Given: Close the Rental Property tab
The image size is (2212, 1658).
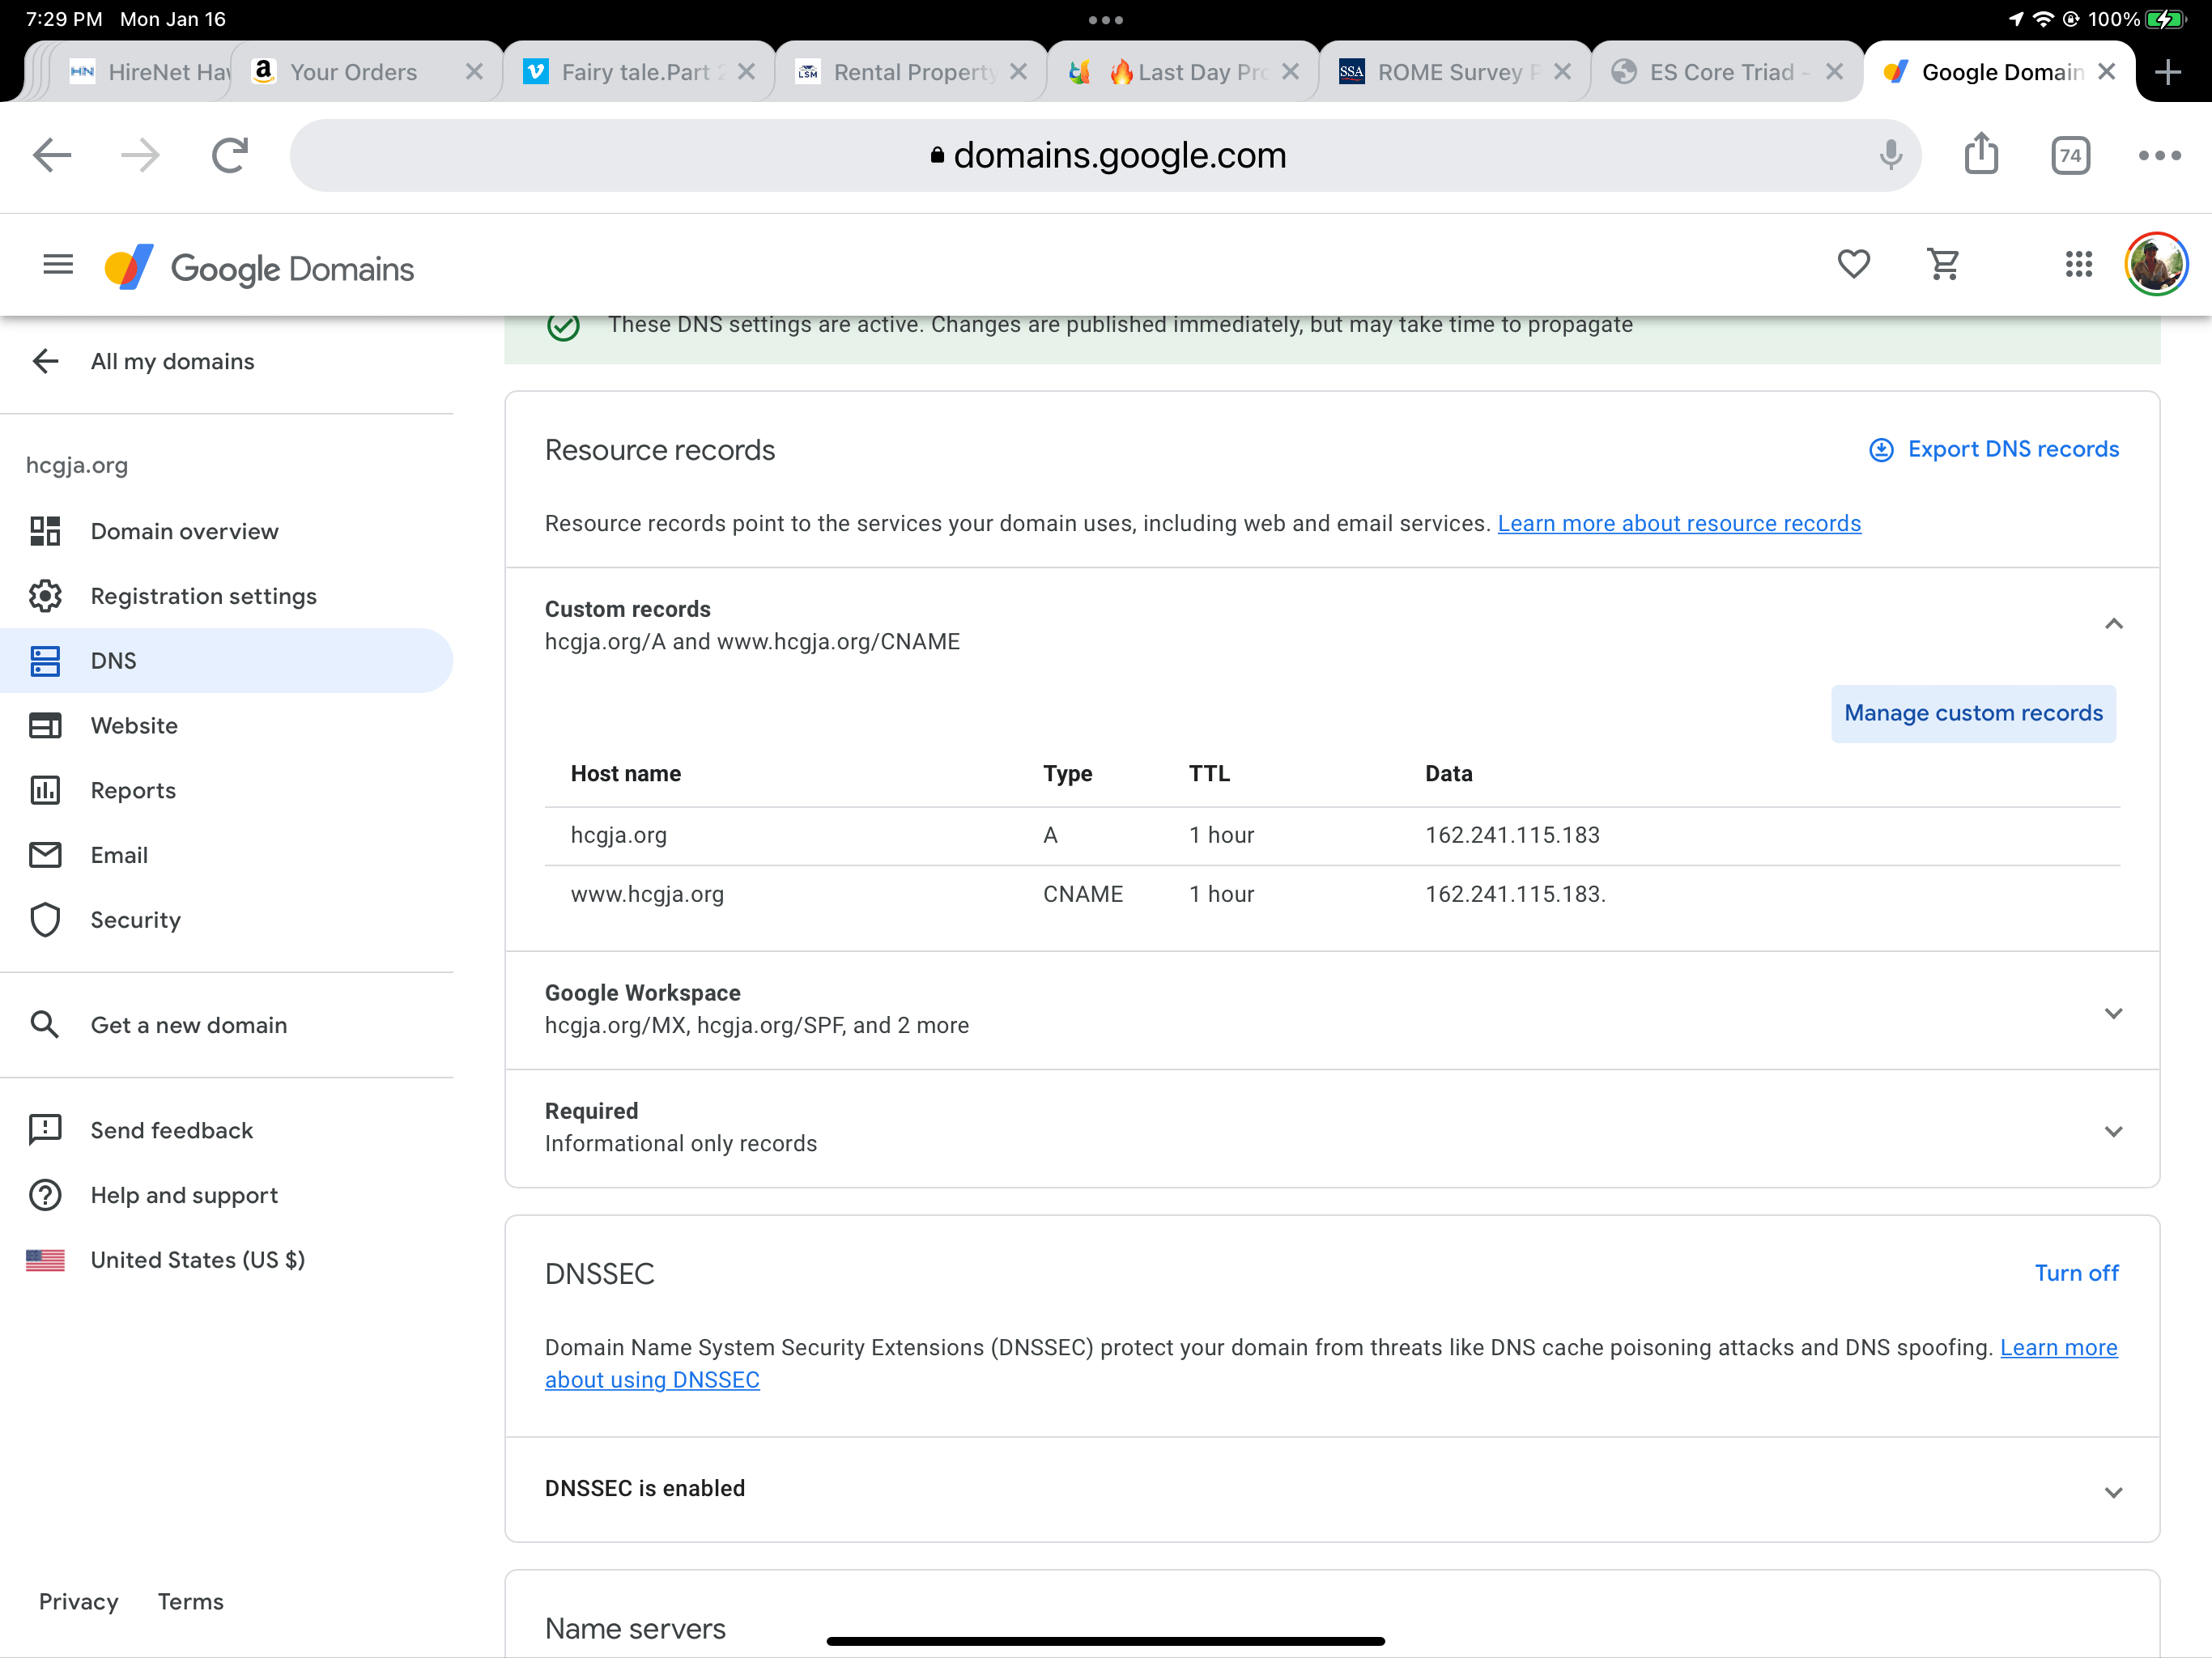Looking at the screenshot, I should click(1018, 72).
